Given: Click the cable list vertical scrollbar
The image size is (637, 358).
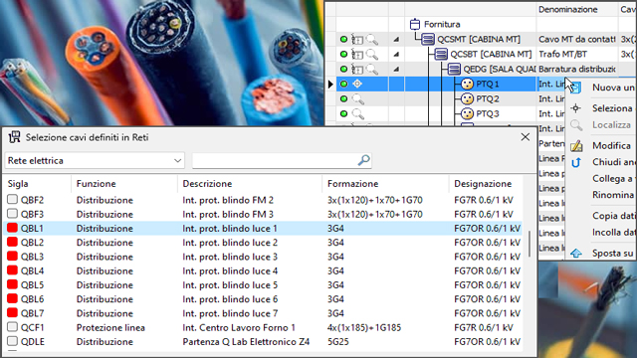Looking at the screenshot, I should (530, 244).
